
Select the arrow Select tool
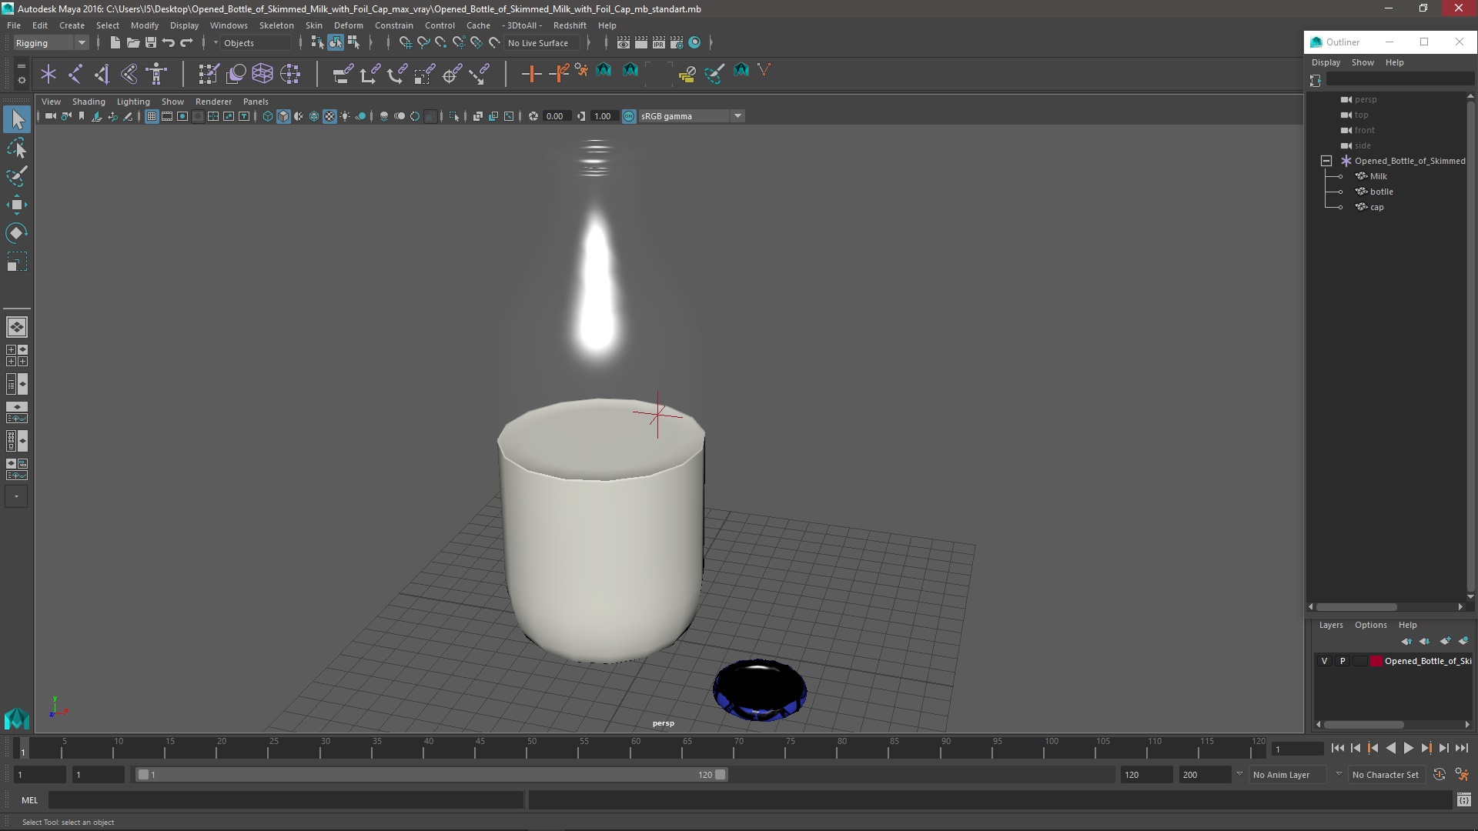pyautogui.click(x=17, y=119)
